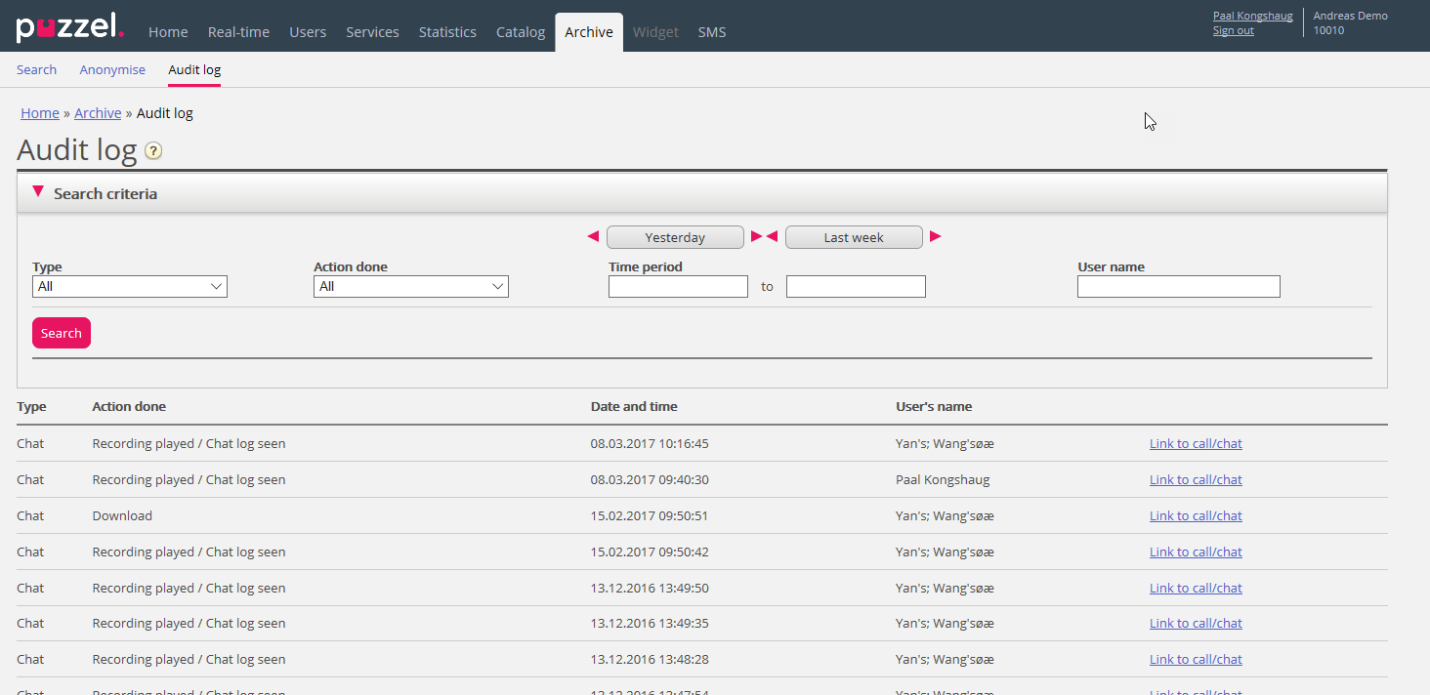Switch to the Statistics menu
Viewport: 1430px width, 695px height.
(x=447, y=32)
